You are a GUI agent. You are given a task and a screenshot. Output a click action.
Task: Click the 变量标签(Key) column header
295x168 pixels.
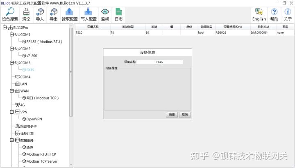coord(233,27)
